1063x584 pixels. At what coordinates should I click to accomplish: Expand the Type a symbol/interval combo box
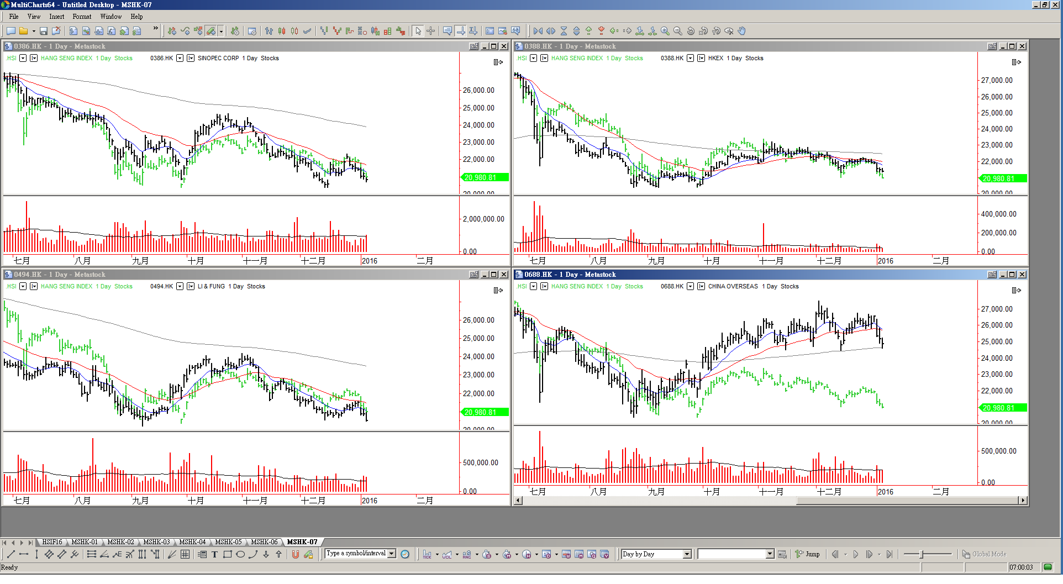392,554
